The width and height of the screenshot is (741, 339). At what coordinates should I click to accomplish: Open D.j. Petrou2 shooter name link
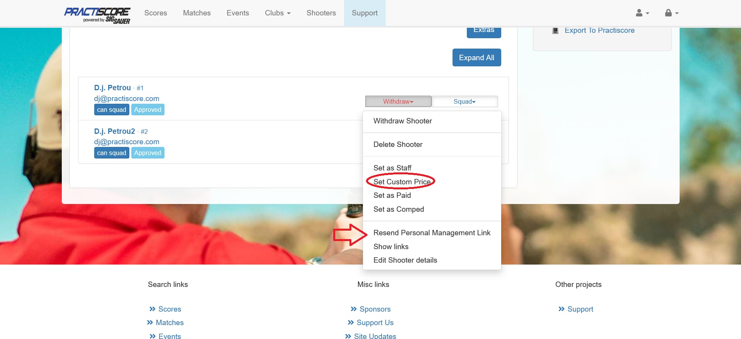(115, 131)
